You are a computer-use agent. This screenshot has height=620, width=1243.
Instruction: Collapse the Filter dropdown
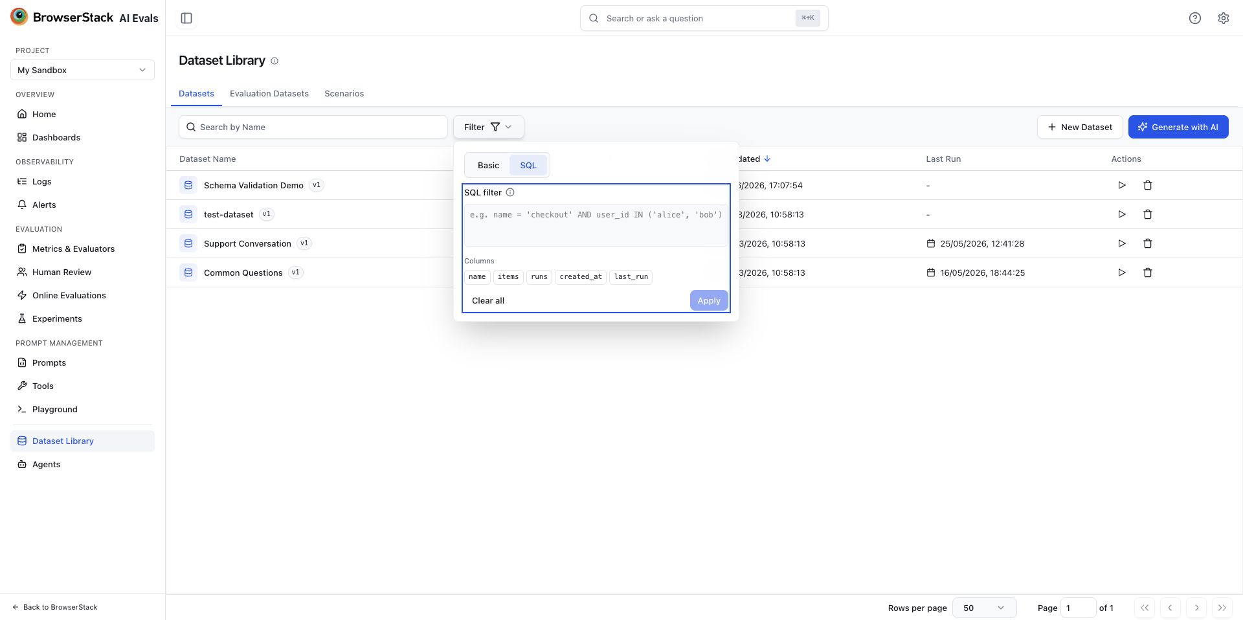[x=488, y=127]
